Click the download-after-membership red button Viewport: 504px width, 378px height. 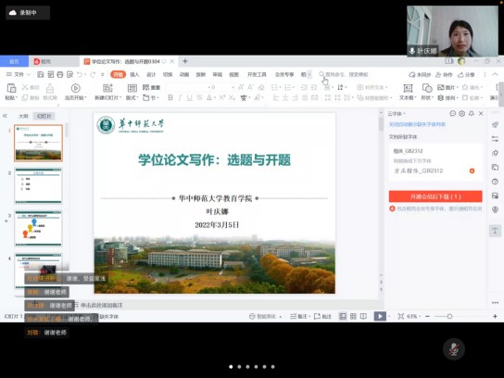pyautogui.click(x=435, y=196)
